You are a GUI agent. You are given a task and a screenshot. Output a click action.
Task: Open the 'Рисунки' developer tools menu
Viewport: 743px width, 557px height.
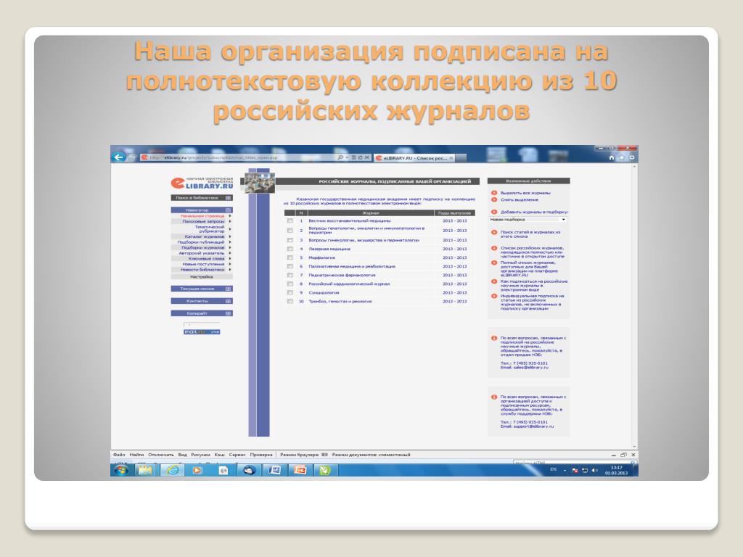point(200,455)
